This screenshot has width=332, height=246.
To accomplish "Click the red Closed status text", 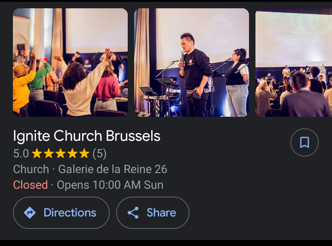I will coord(30,185).
